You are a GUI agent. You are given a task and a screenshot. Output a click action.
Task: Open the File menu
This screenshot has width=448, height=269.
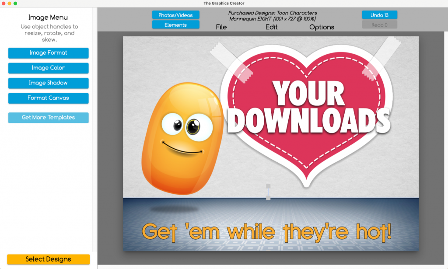221,27
